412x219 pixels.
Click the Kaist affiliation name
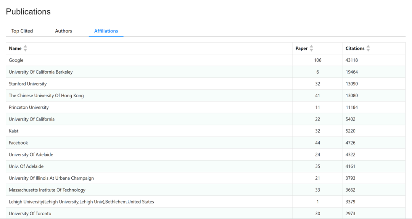click(x=14, y=131)
